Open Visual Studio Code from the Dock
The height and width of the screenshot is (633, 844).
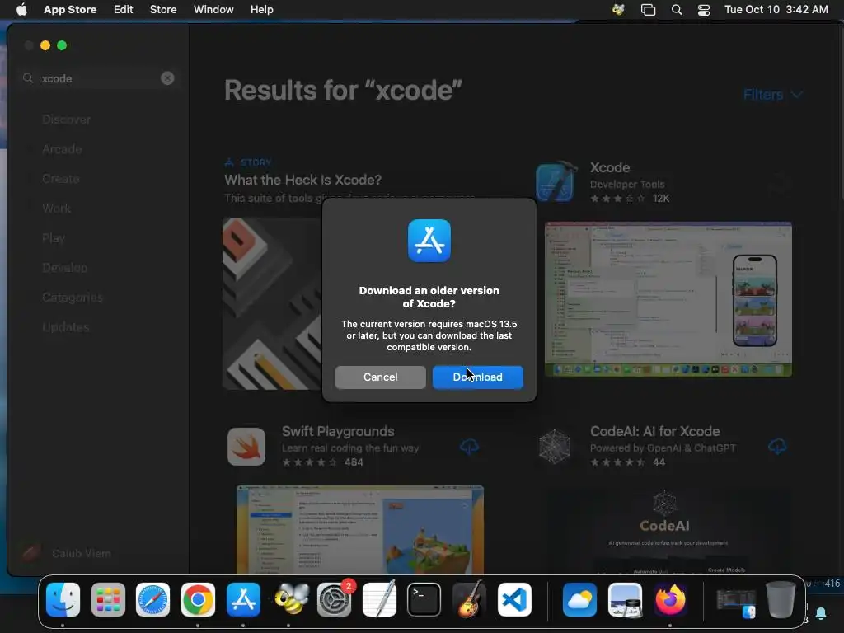[514, 600]
